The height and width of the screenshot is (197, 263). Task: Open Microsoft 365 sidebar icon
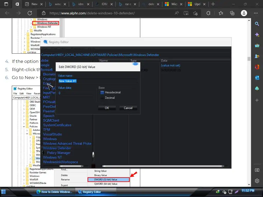[x=257, y=67]
